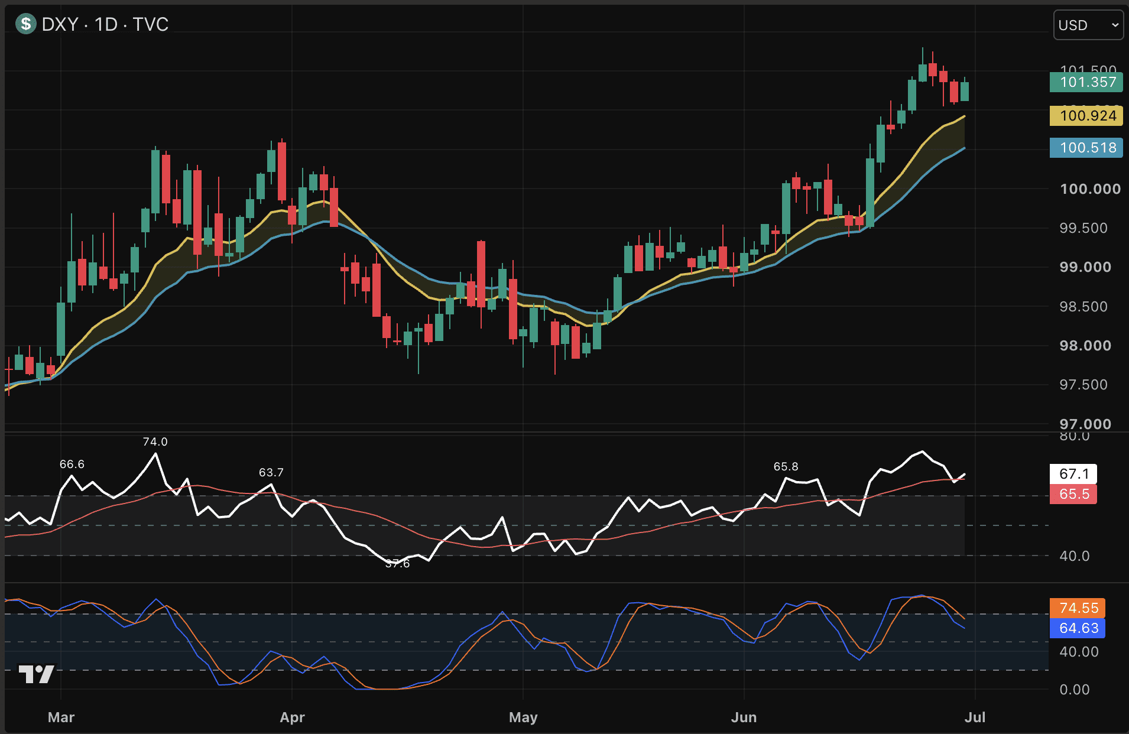Click the 74.0 RSI peak annotation

[x=155, y=442]
